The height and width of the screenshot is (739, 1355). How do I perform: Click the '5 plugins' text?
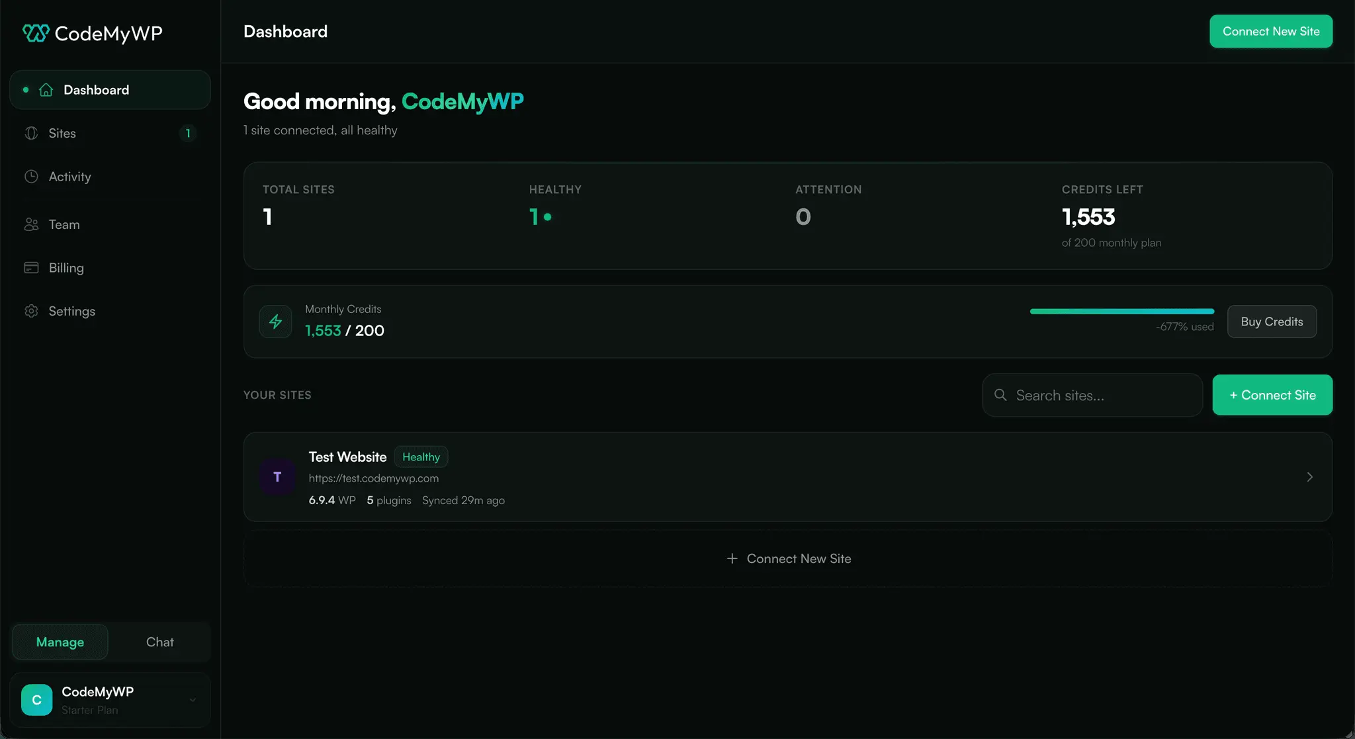[389, 500]
